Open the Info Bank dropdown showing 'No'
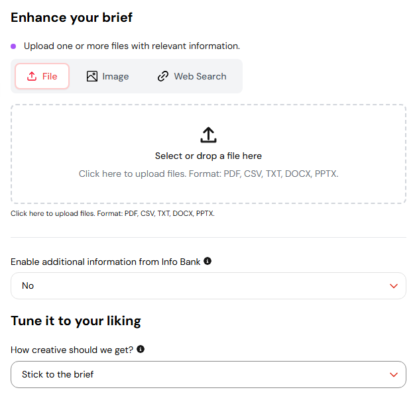 click(208, 285)
